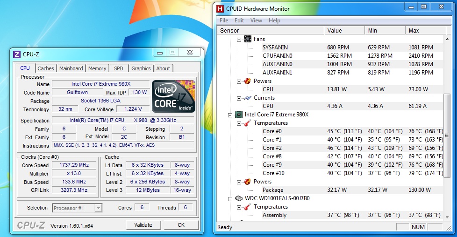
Task: Click the thermometer icon under Intel Core i7
Action: click(248, 123)
